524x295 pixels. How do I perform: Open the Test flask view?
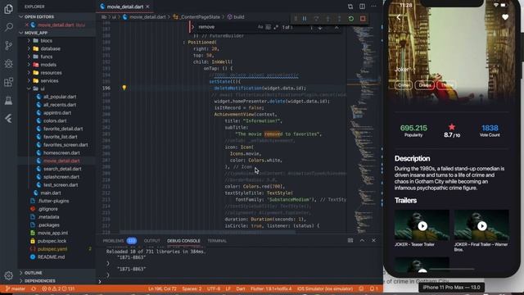coord(9,100)
